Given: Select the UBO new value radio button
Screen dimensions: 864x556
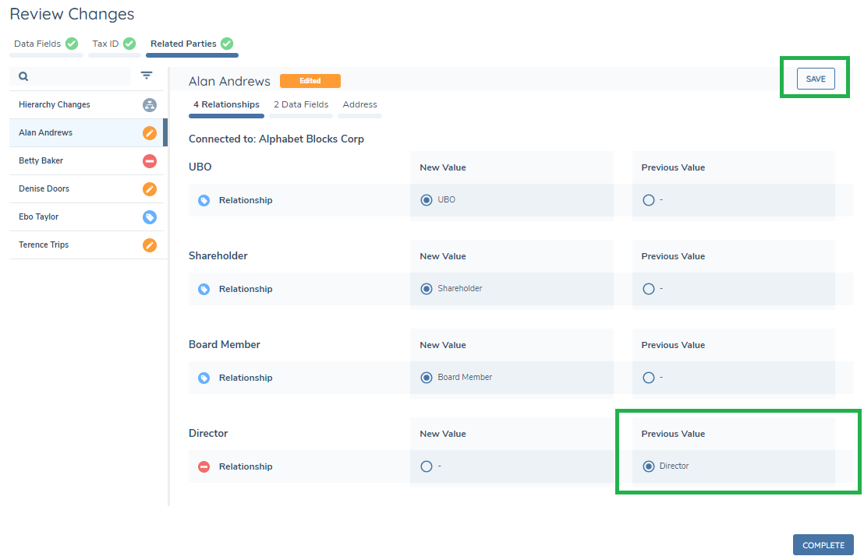Looking at the screenshot, I should point(427,200).
